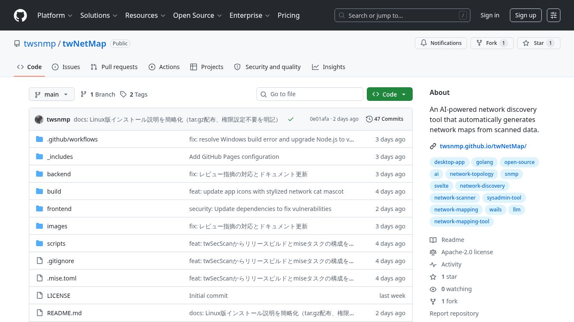Expand the green Code dropdown button
This screenshot has width=574, height=322.
tap(390, 94)
